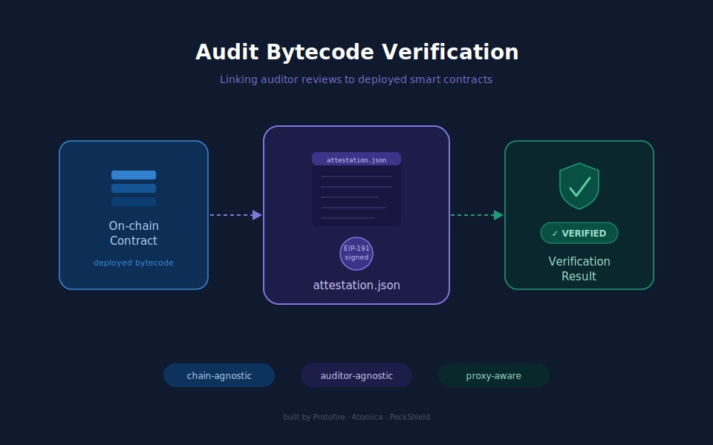Image resolution: width=713 pixels, height=445 pixels.
Task: Click the attestation.json file header tab
Action: 356,159
